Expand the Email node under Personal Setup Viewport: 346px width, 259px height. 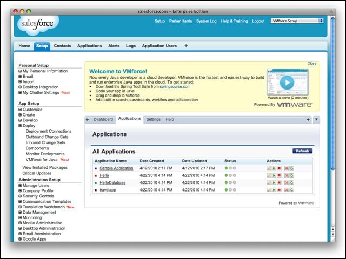coord(20,77)
